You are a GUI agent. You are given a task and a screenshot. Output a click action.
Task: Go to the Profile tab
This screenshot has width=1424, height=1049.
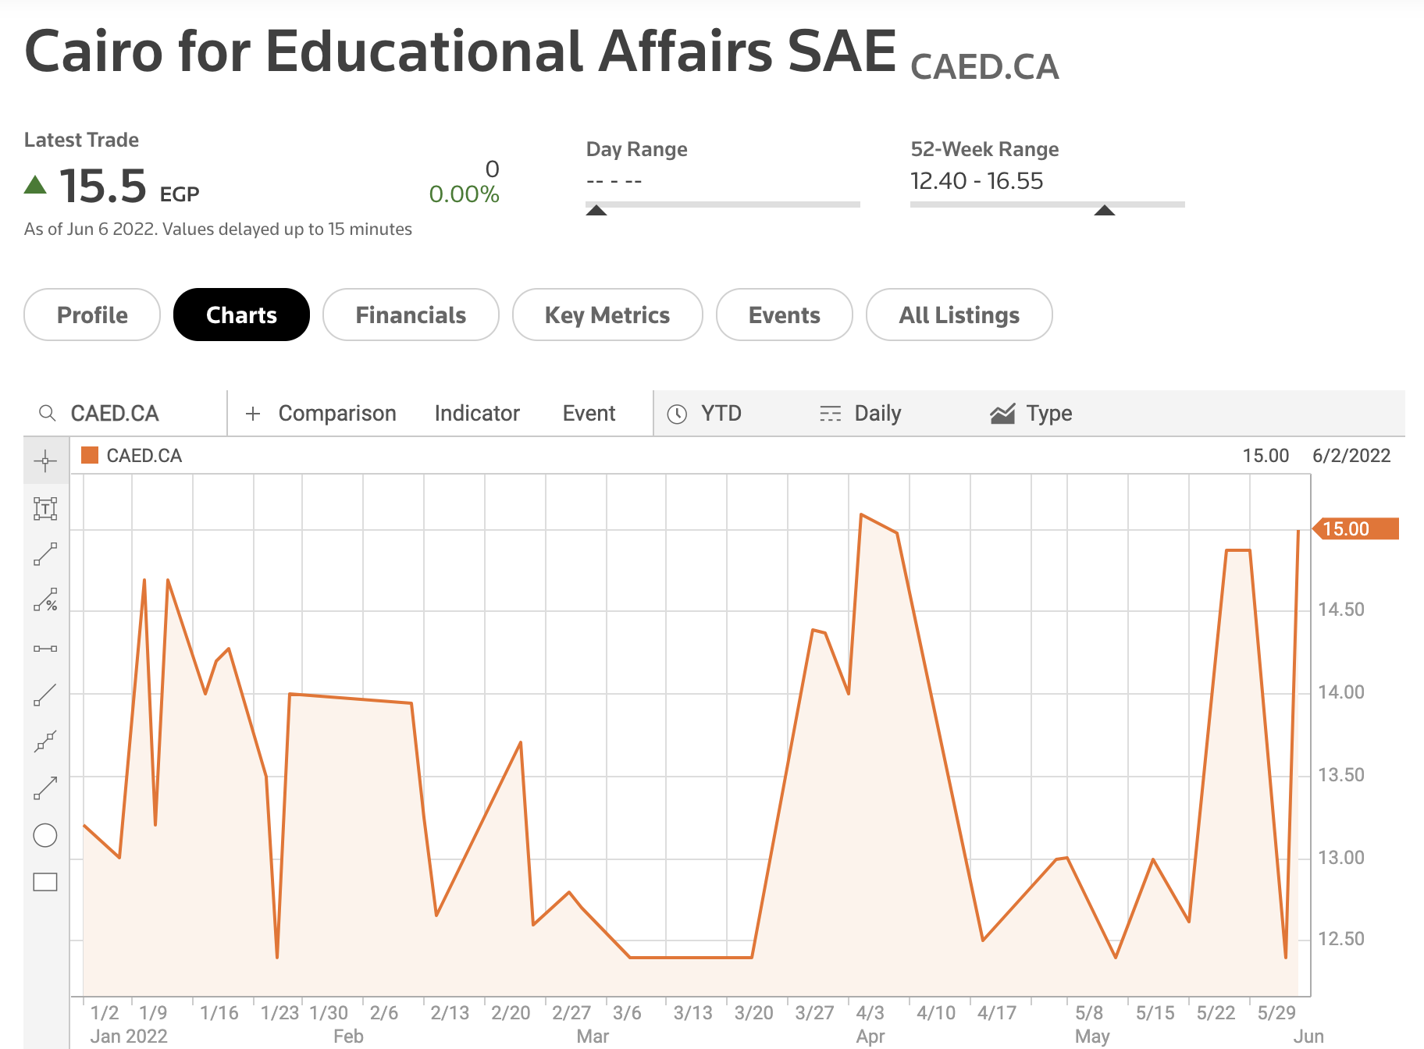[x=92, y=315]
